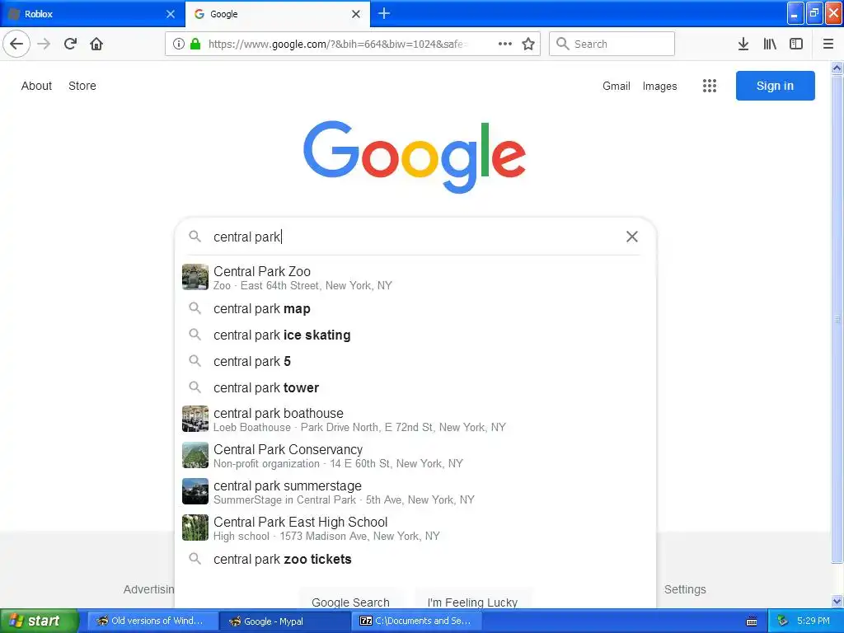
Task: Open the Google apps grid
Action: pos(710,86)
